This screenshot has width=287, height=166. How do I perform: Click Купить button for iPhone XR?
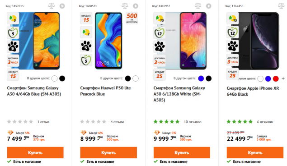pos(255,152)
